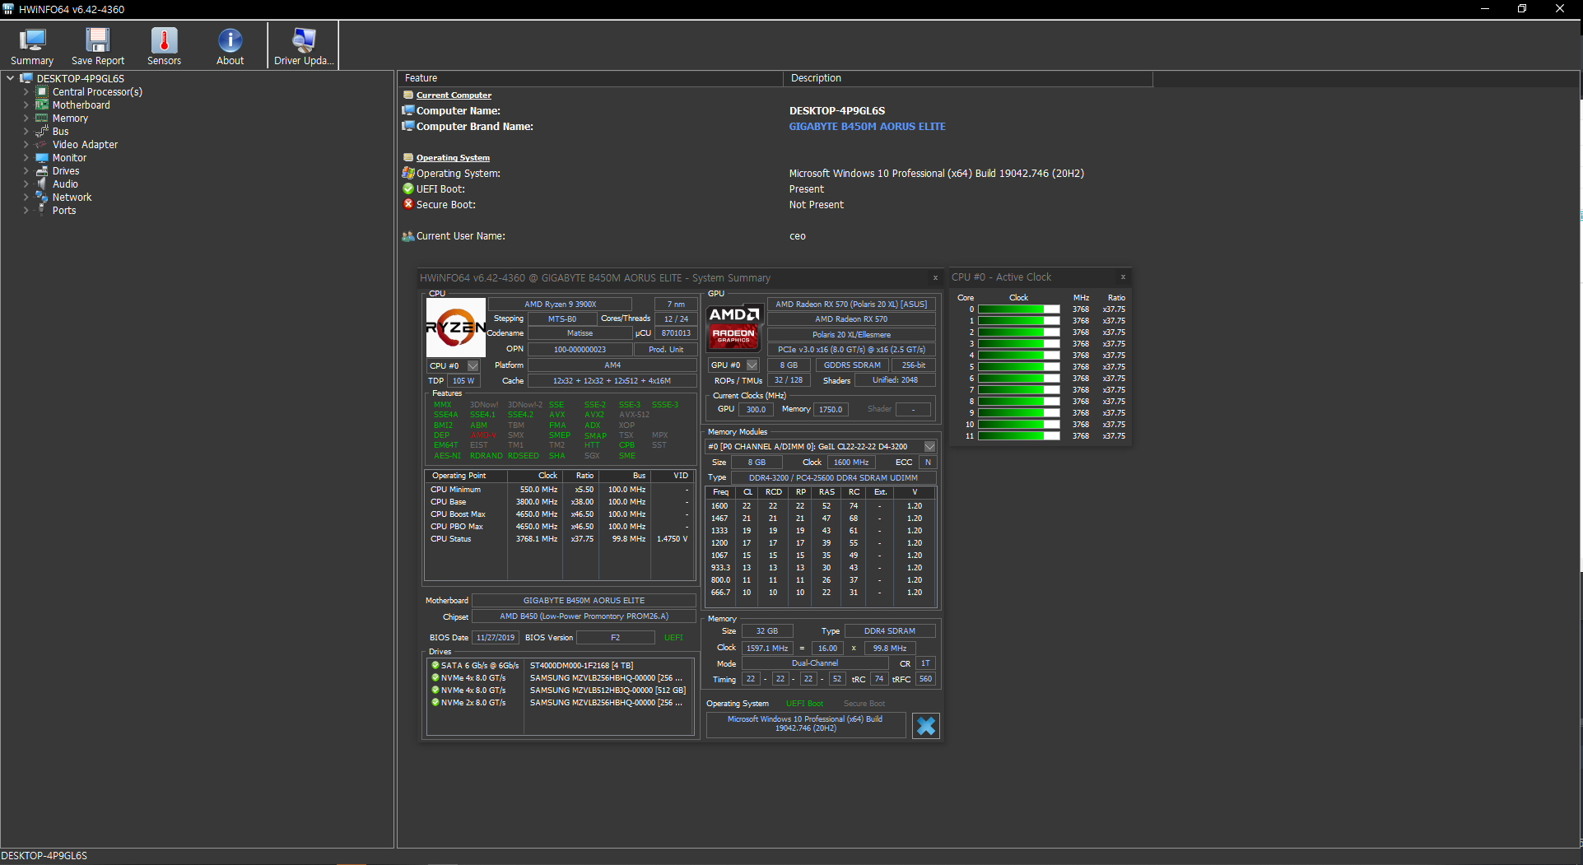Click the Current User Name people icon

point(407,235)
